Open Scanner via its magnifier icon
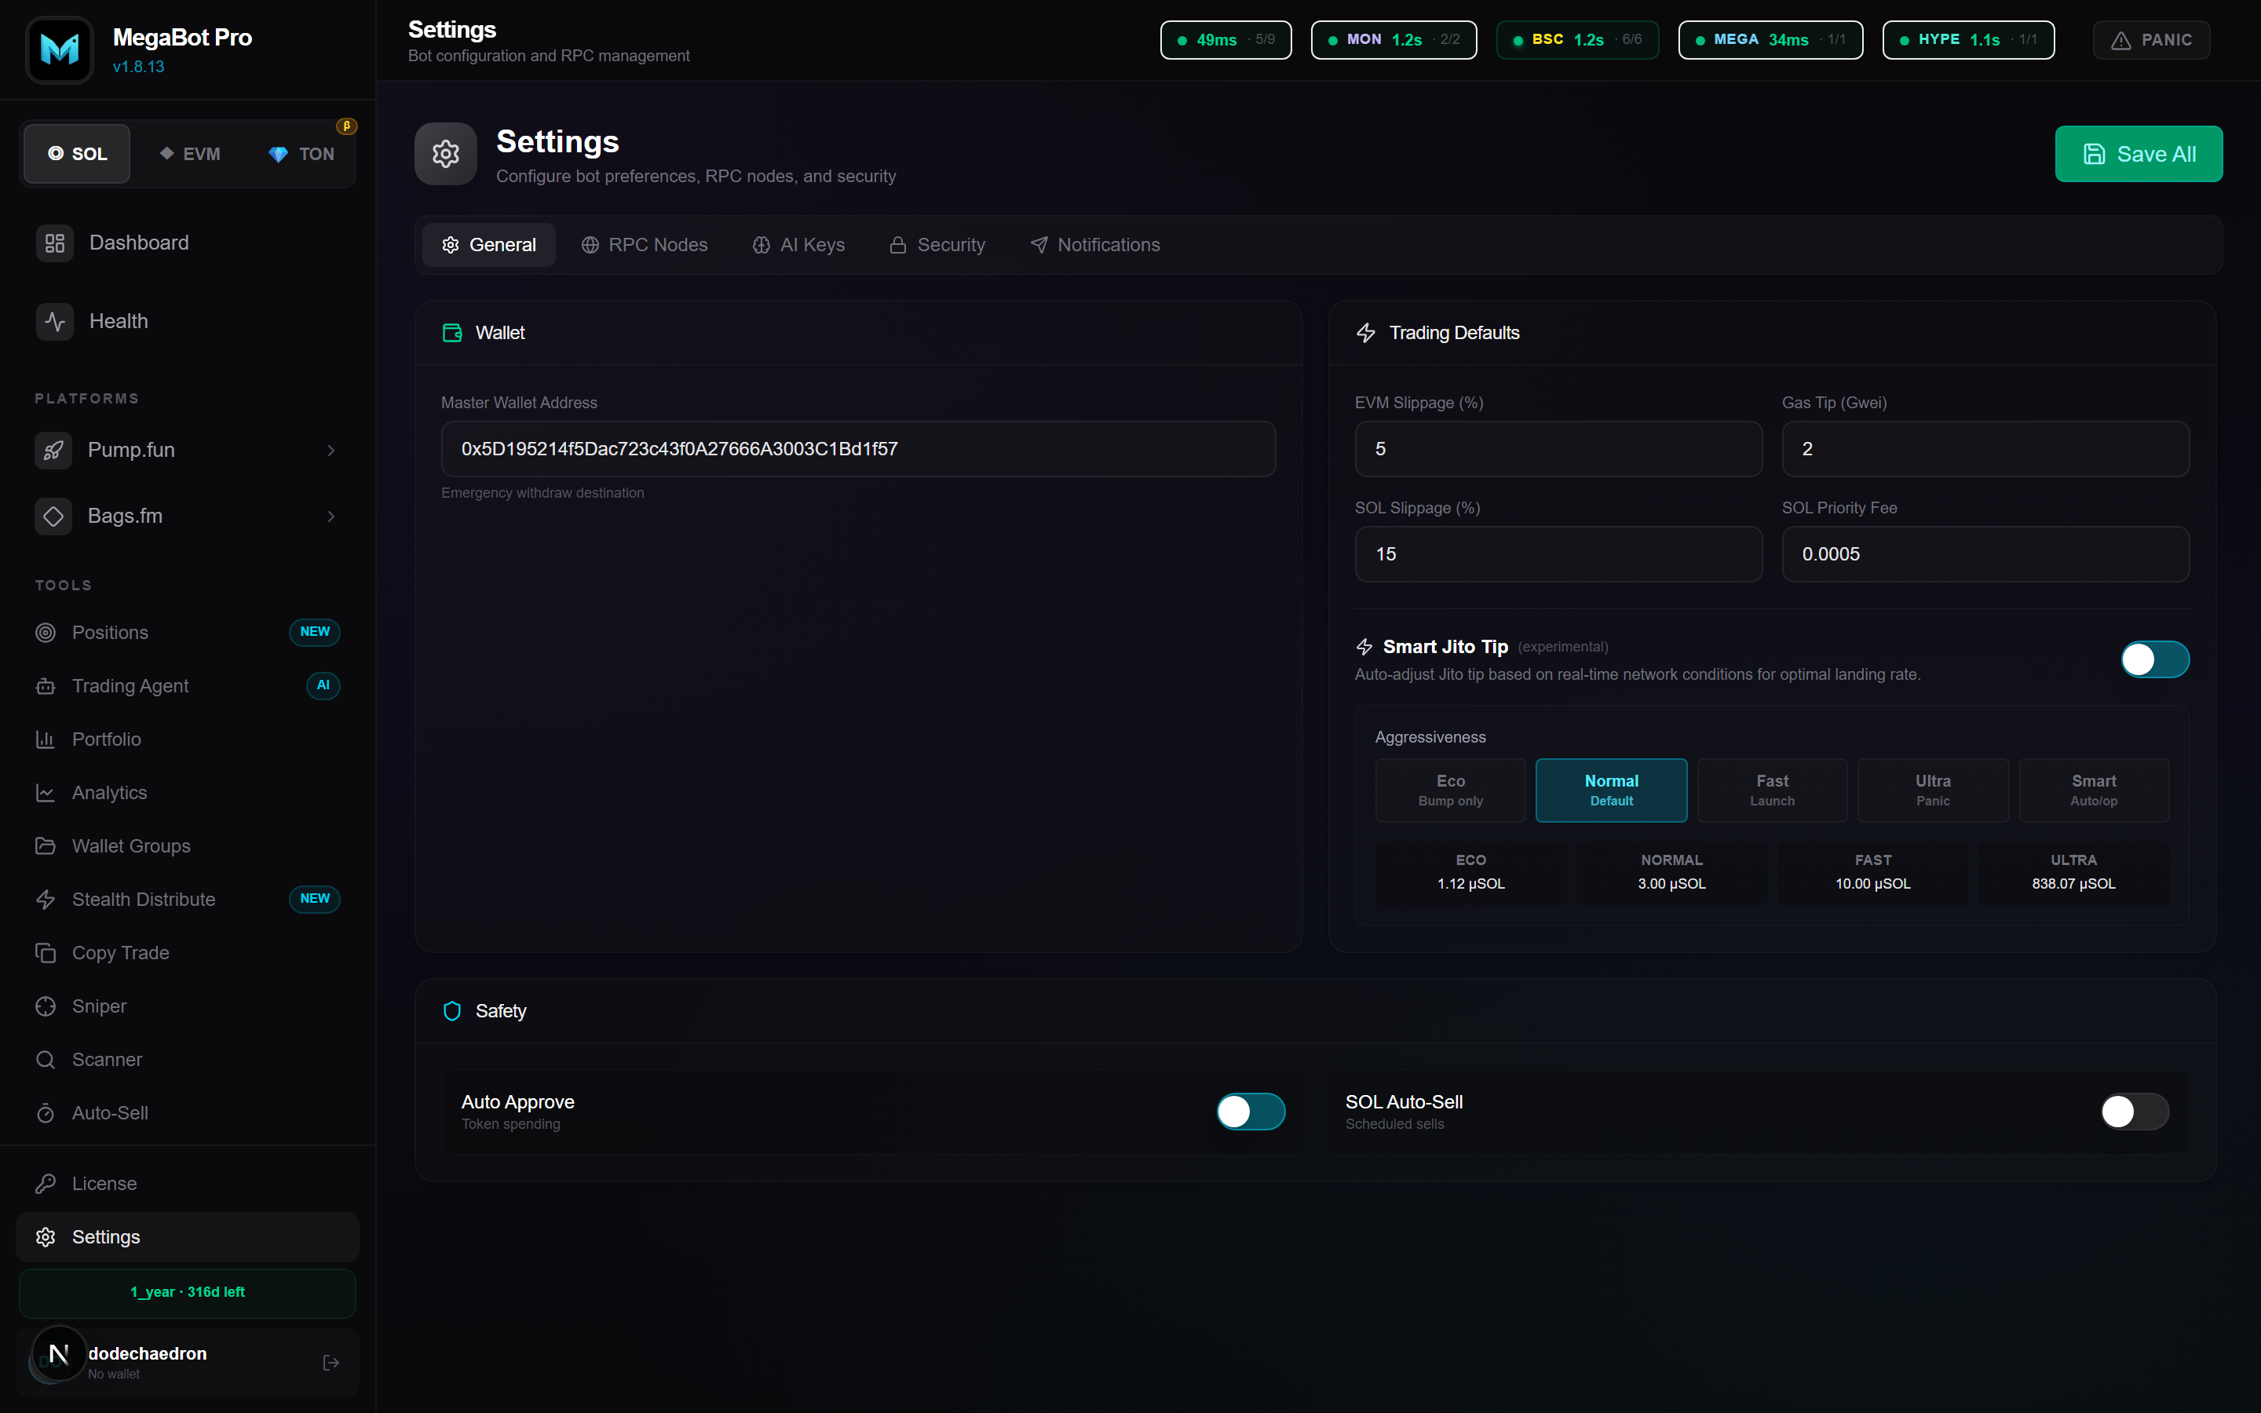Viewport: 2261px width, 1413px height. [x=45, y=1060]
